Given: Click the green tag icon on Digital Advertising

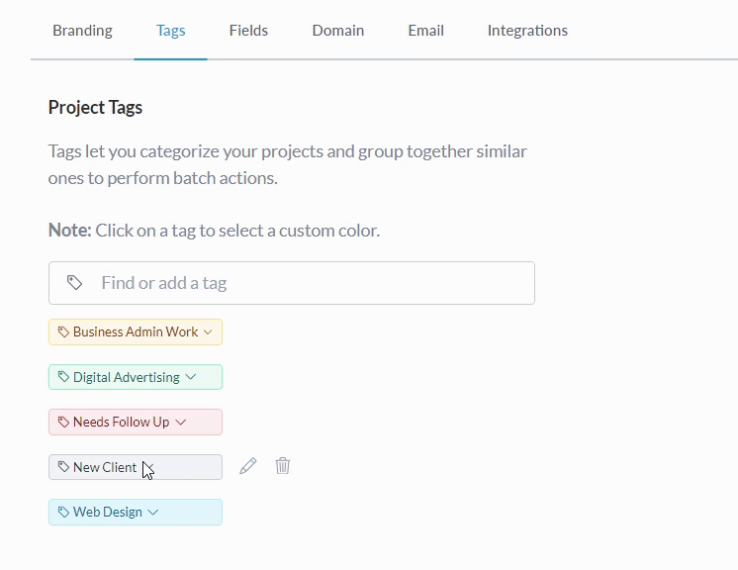Looking at the screenshot, I should pos(63,377).
